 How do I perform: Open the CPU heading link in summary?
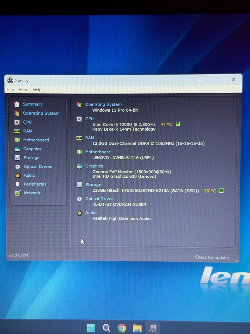(89, 119)
